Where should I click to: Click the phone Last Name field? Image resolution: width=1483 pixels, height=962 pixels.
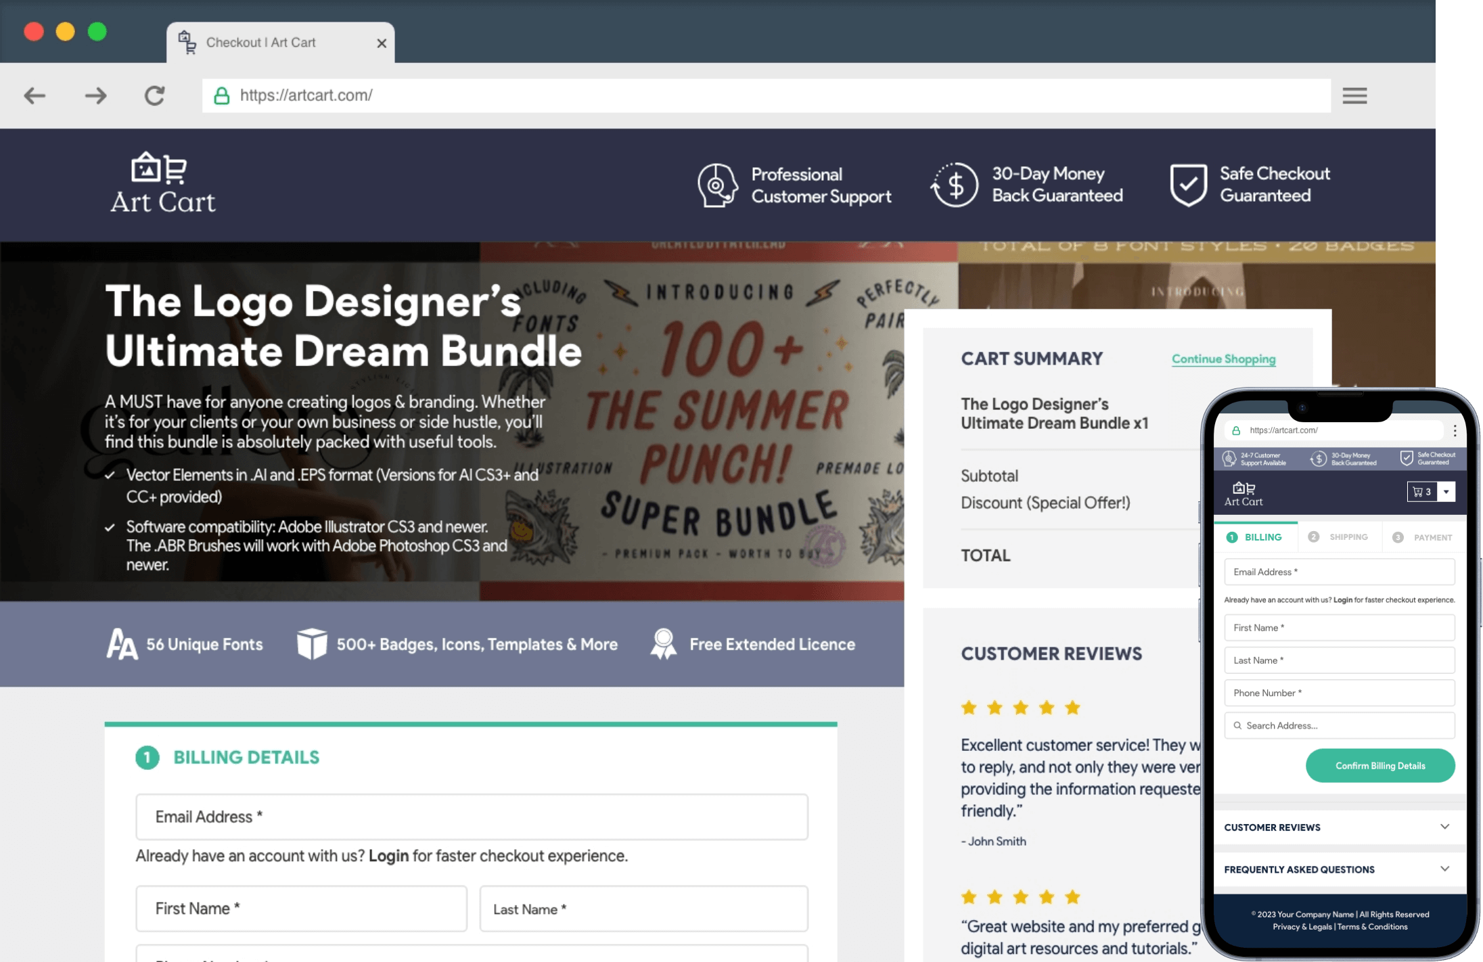tap(1340, 660)
